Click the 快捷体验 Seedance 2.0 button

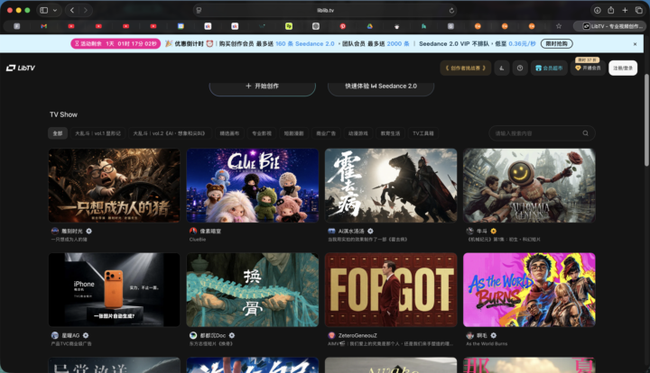381,86
